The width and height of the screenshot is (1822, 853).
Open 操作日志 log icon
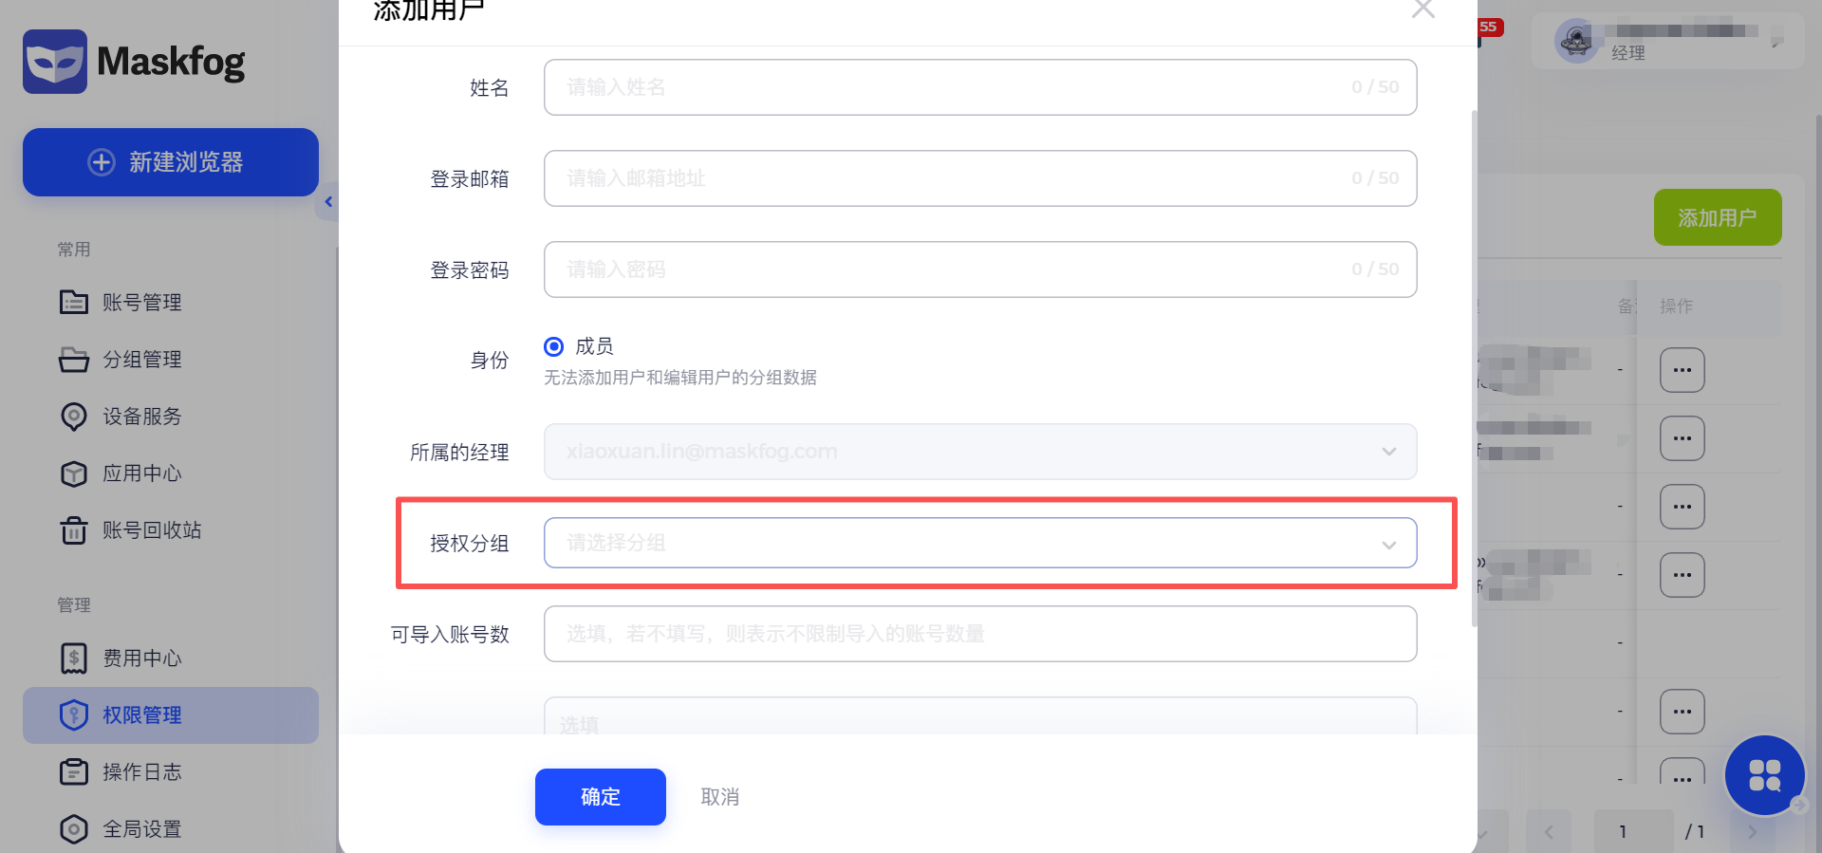coord(74,772)
